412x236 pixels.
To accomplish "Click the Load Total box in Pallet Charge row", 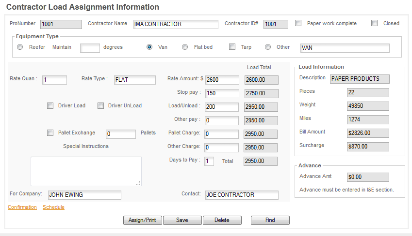I will 261,134.
